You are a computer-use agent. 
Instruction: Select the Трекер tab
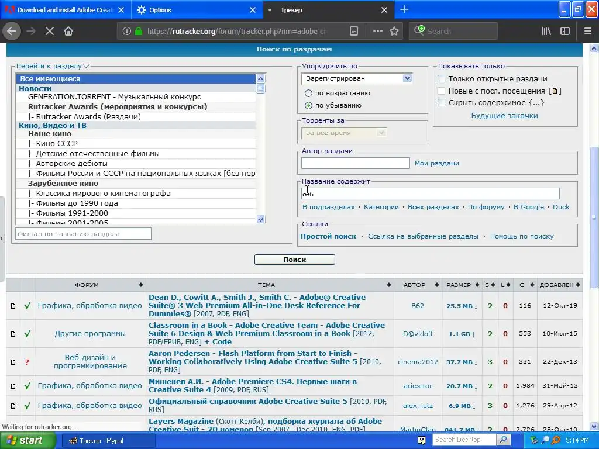click(x=329, y=10)
